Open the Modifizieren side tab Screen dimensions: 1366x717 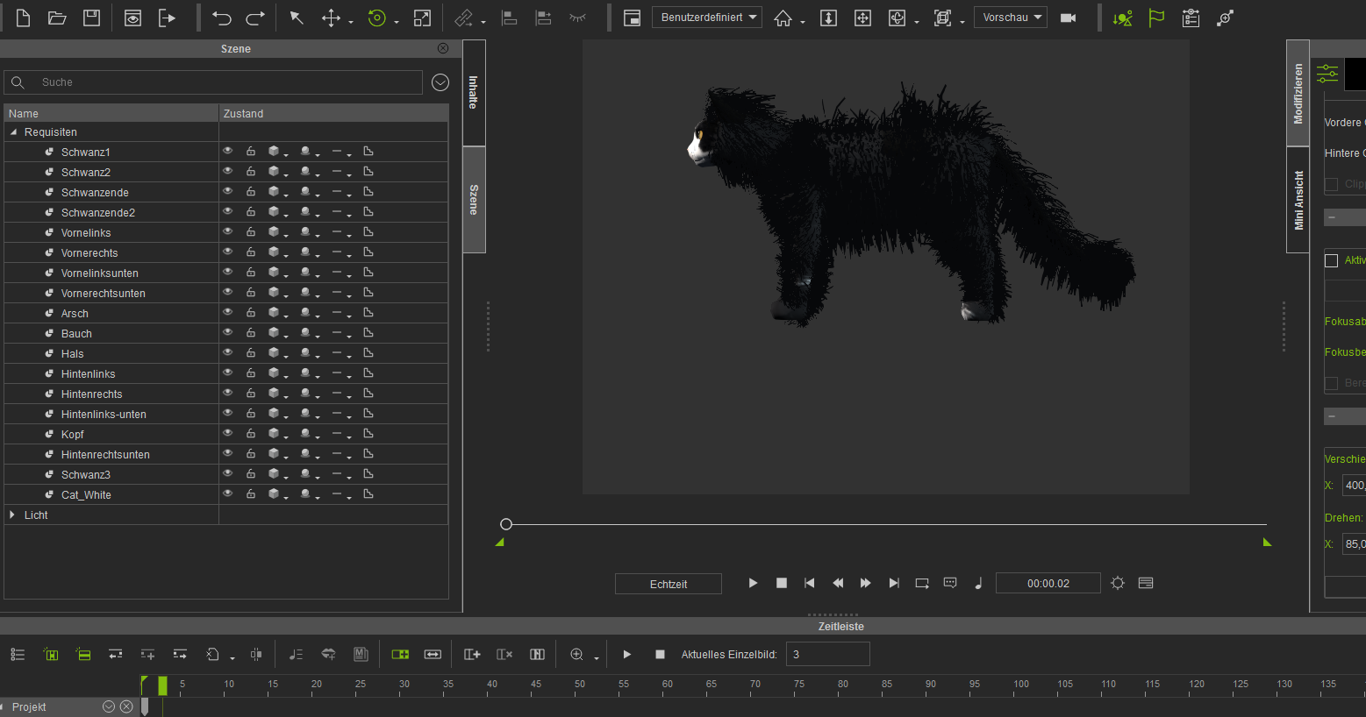pos(1298,93)
